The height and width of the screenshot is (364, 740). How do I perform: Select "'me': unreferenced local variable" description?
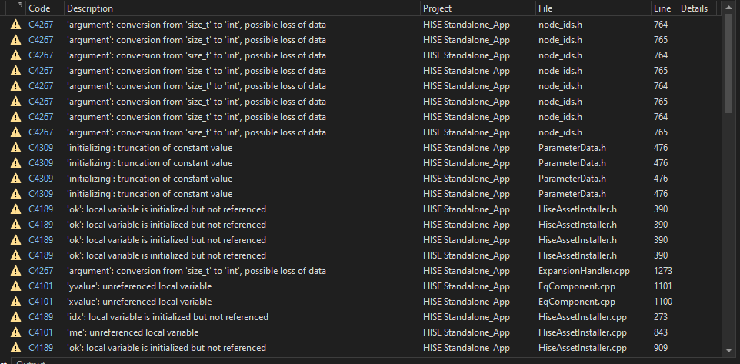(132, 332)
